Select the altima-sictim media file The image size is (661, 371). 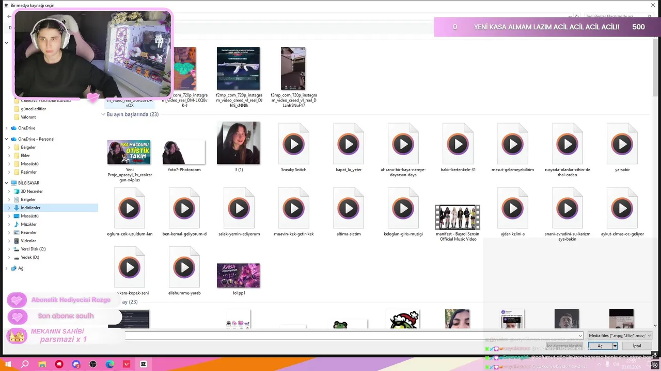pyautogui.click(x=349, y=212)
